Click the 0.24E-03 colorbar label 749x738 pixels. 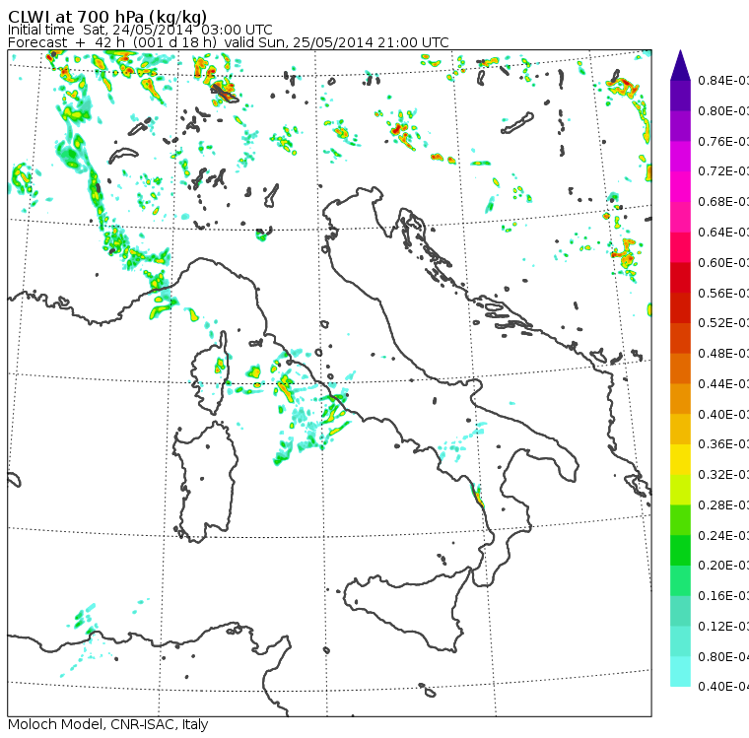[x=723, y=535]
